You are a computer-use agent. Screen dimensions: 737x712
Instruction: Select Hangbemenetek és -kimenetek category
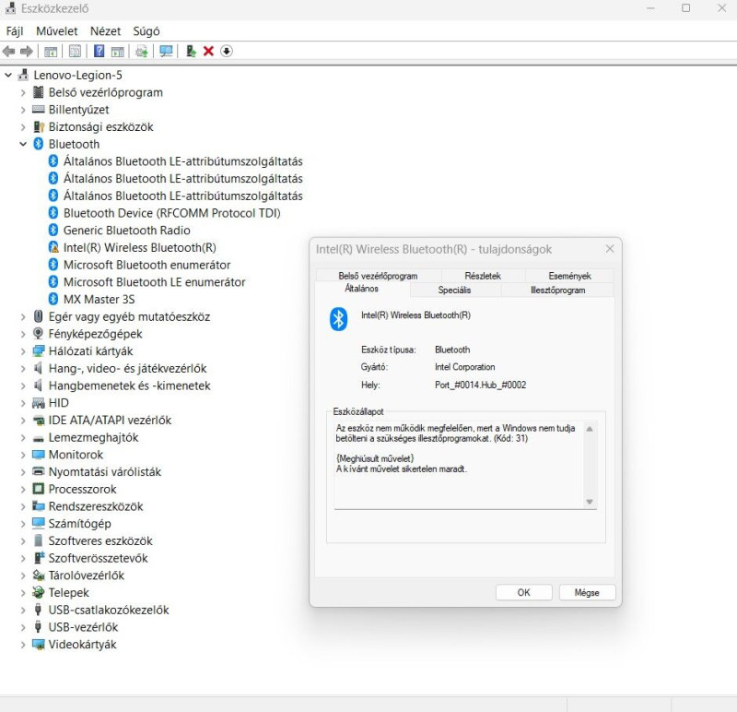[x=129, y=386]
